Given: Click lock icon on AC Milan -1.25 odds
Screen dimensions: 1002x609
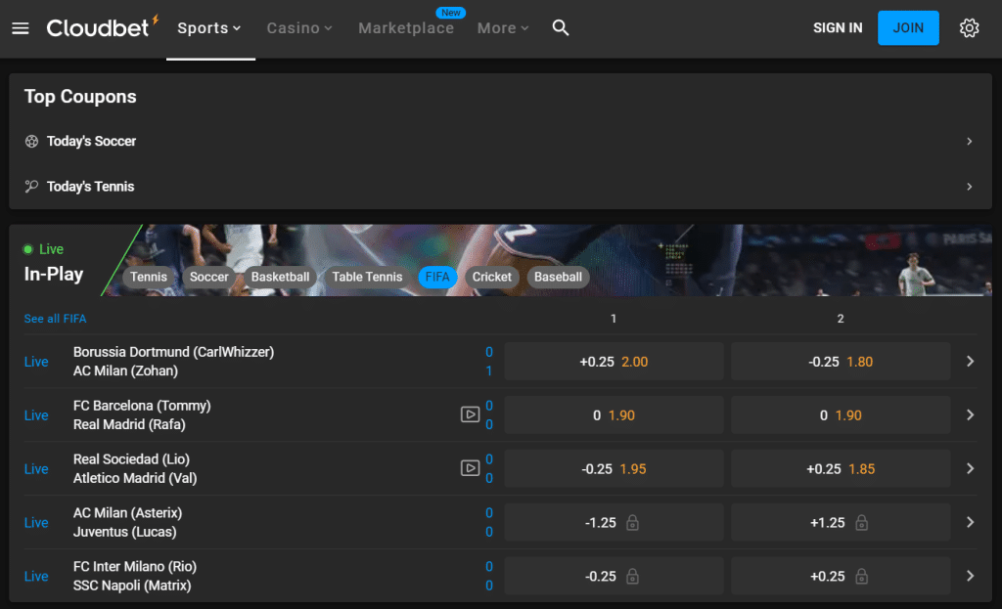Looking at the screenshot, I should [x=632, y=522].
